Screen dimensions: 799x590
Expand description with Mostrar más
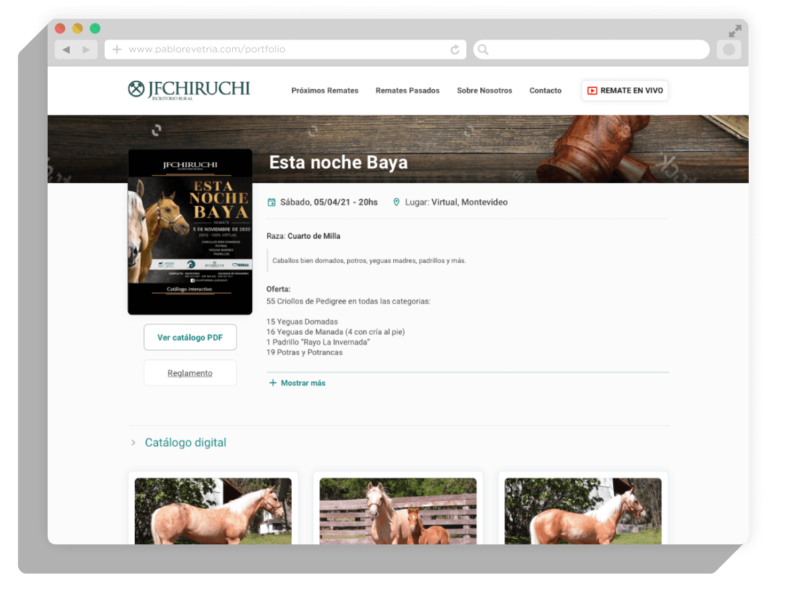tap(297, 383)
